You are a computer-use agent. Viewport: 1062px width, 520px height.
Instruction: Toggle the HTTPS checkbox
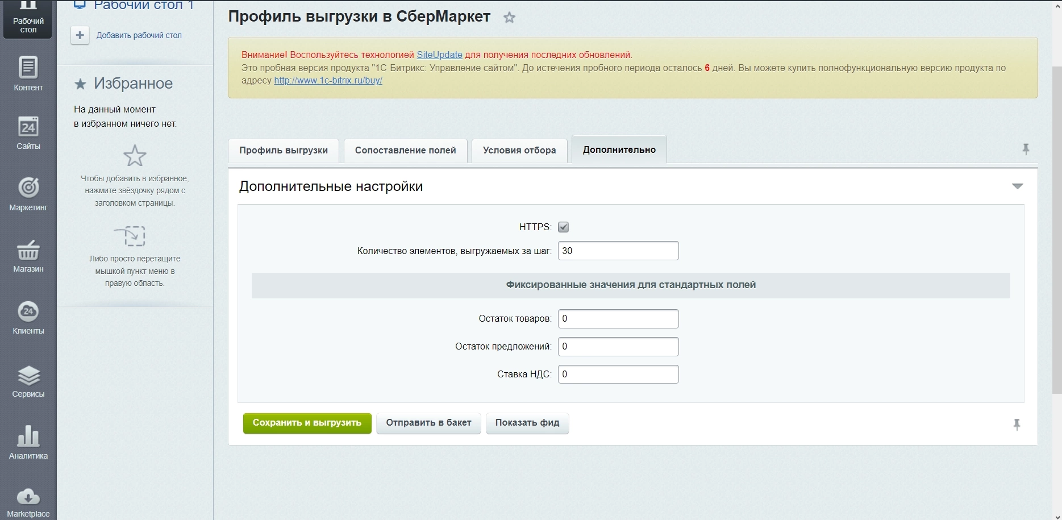(563, 227)
